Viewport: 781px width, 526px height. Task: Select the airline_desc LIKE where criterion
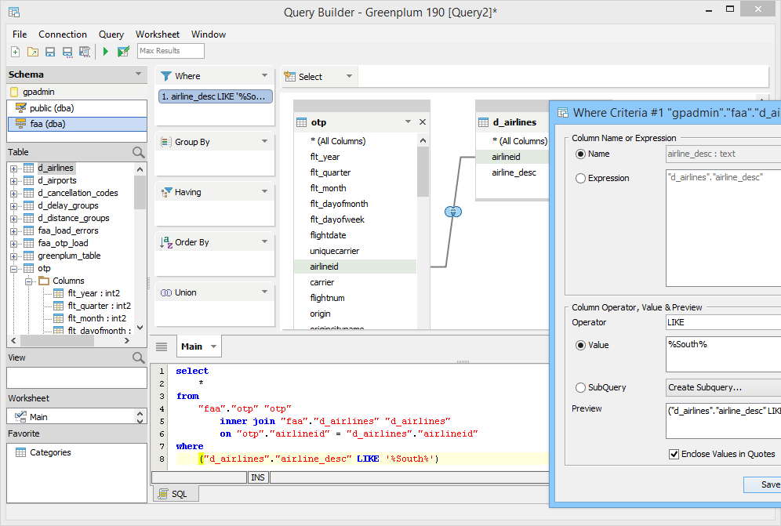click(x=216, y=96)
